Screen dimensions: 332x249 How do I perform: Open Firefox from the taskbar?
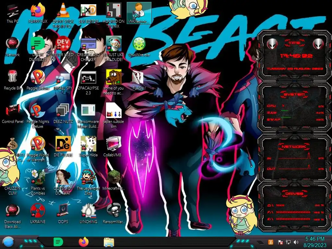(83, 242)
